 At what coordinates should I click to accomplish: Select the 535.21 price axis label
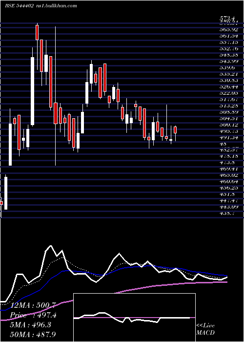click(x=230, y=74)
